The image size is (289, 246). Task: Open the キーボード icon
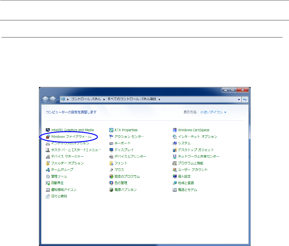(x=111, y=143)
